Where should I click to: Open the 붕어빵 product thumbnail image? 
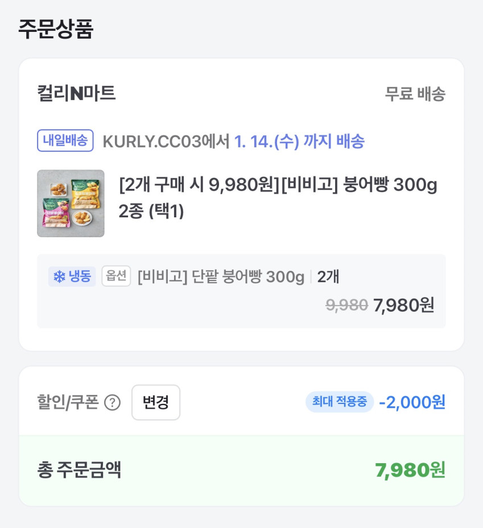pos(71,203)
